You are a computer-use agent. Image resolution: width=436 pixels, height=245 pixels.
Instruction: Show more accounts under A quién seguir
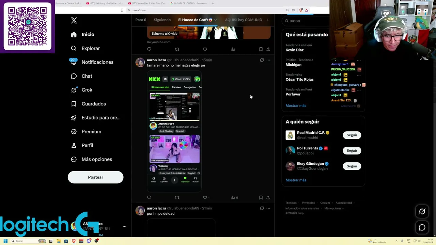click(296, 180)
